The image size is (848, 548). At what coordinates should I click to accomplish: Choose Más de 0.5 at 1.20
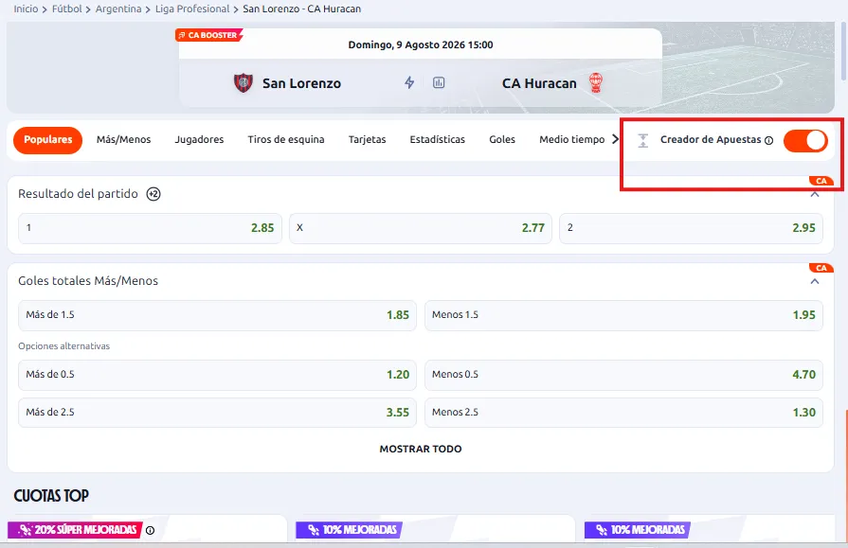pos(217,375)
